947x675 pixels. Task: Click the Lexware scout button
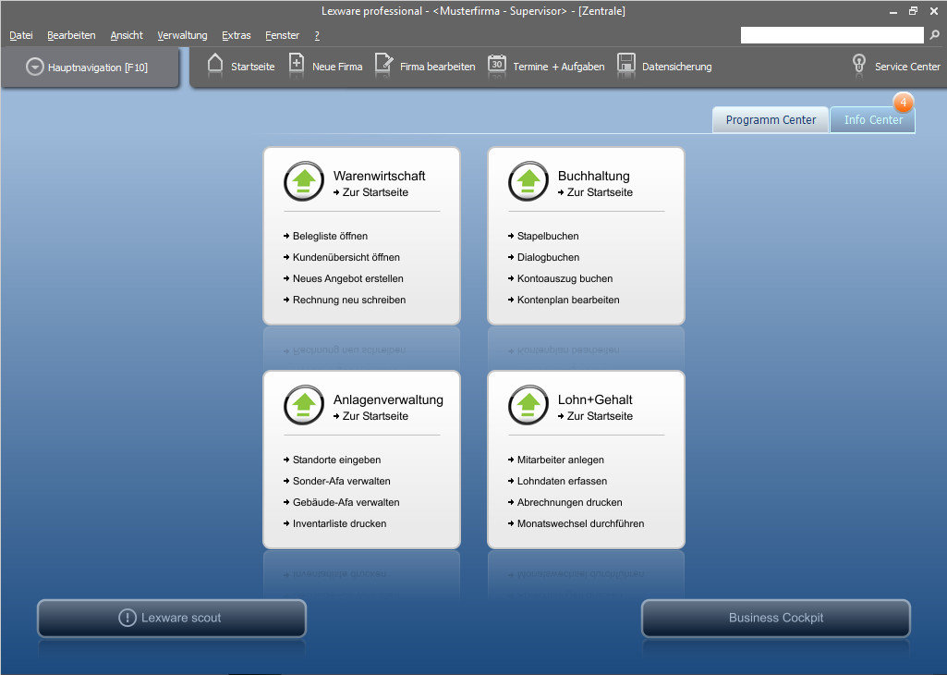pyautogui.click(x=171, y=618)
